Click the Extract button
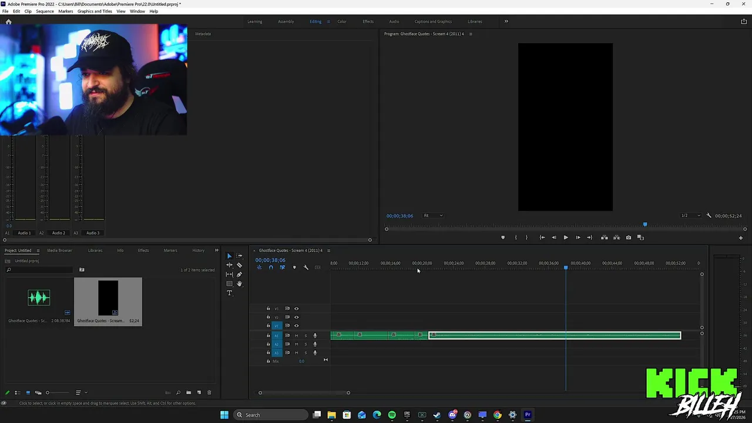 click(616, 237)
